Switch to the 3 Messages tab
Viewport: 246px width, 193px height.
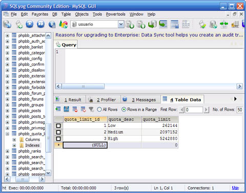[x=141, y=100]
